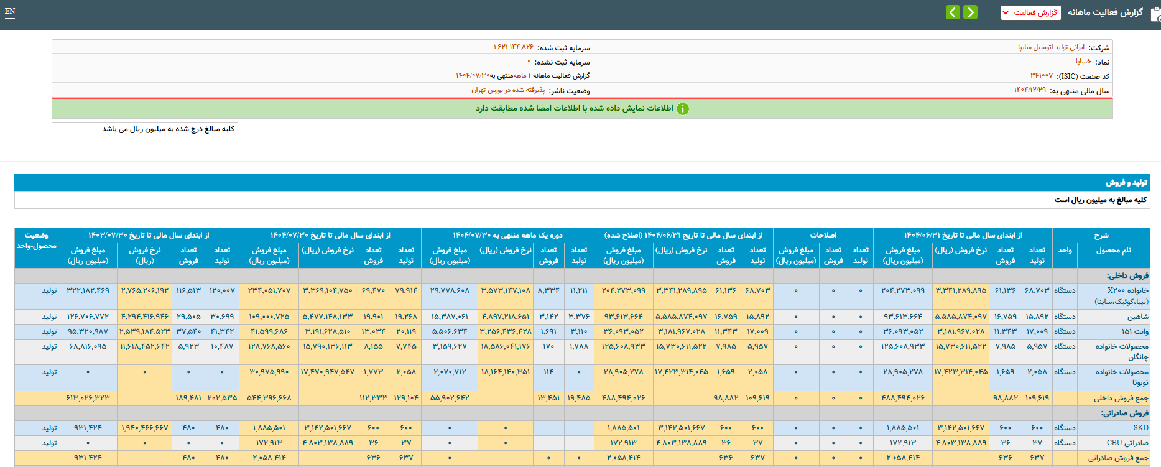
Task: Switch language via the EN link
Action: point(10,11)
